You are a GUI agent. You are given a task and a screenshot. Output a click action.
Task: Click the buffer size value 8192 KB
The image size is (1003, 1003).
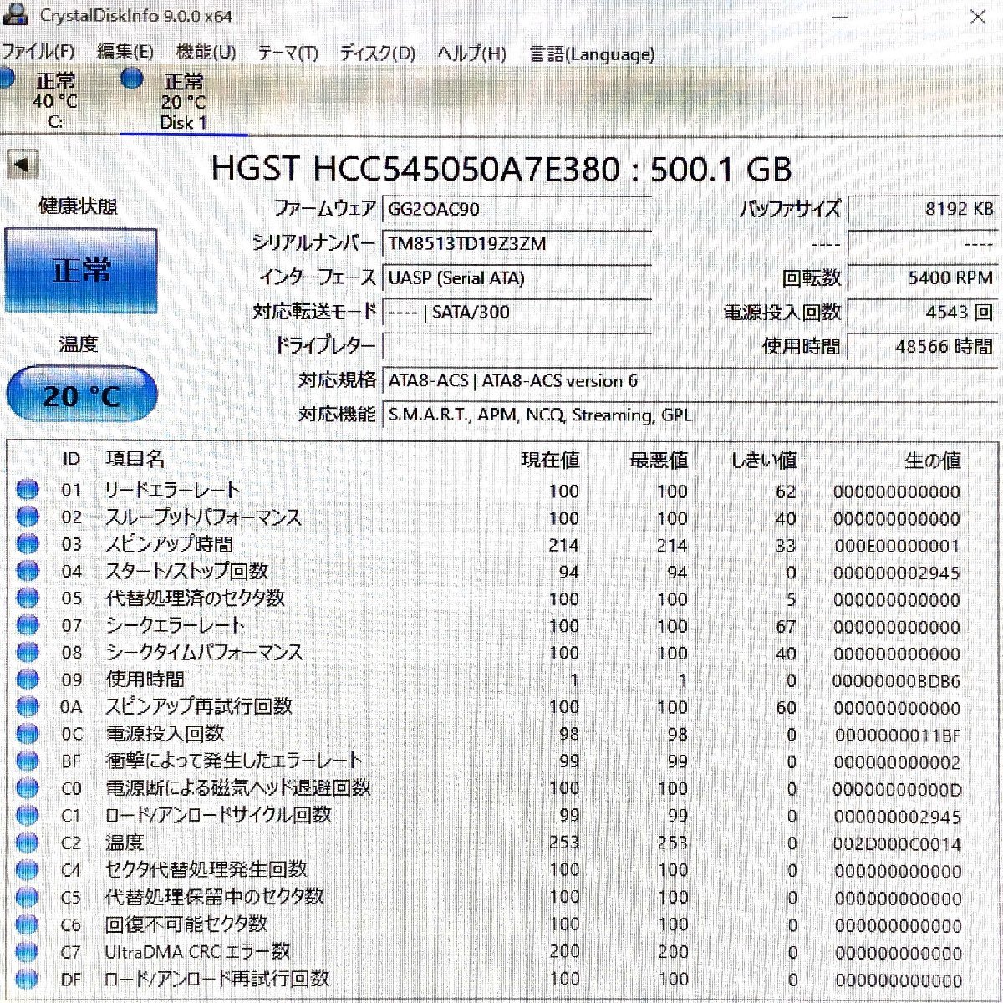pos(923,209)
